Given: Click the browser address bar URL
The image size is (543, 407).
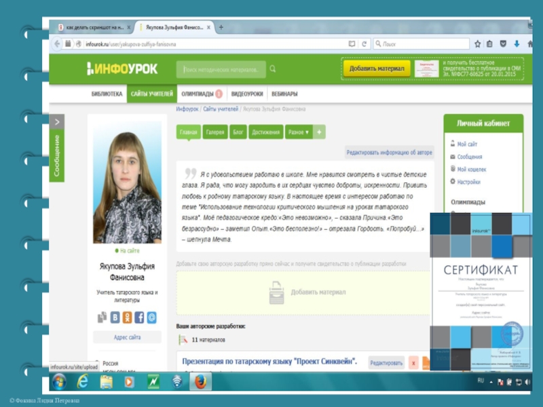Looking at the screenshot, I should 131,44.
